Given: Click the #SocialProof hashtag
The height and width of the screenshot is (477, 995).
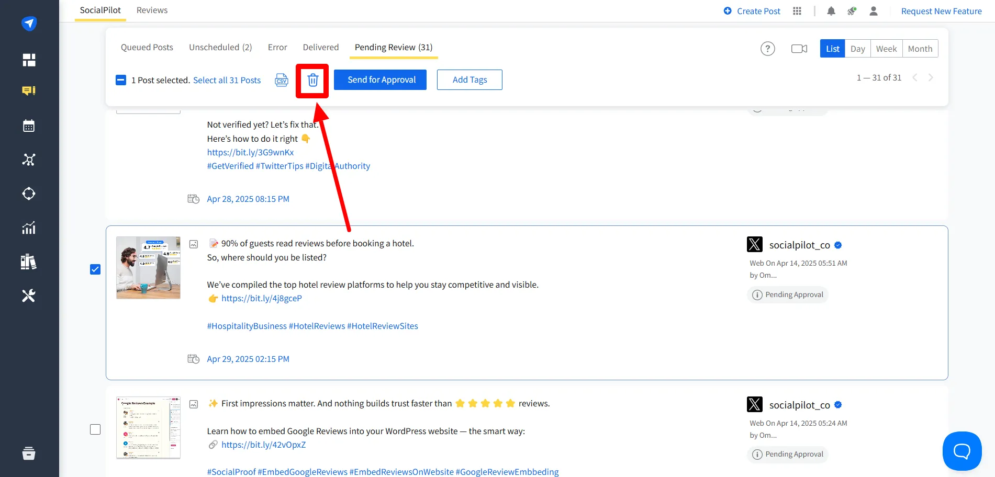Looking at the screenshot, I should coord(231,472).
